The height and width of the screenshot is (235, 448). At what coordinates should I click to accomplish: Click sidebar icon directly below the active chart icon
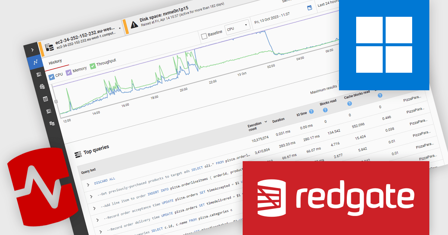[x=39, y=75]
